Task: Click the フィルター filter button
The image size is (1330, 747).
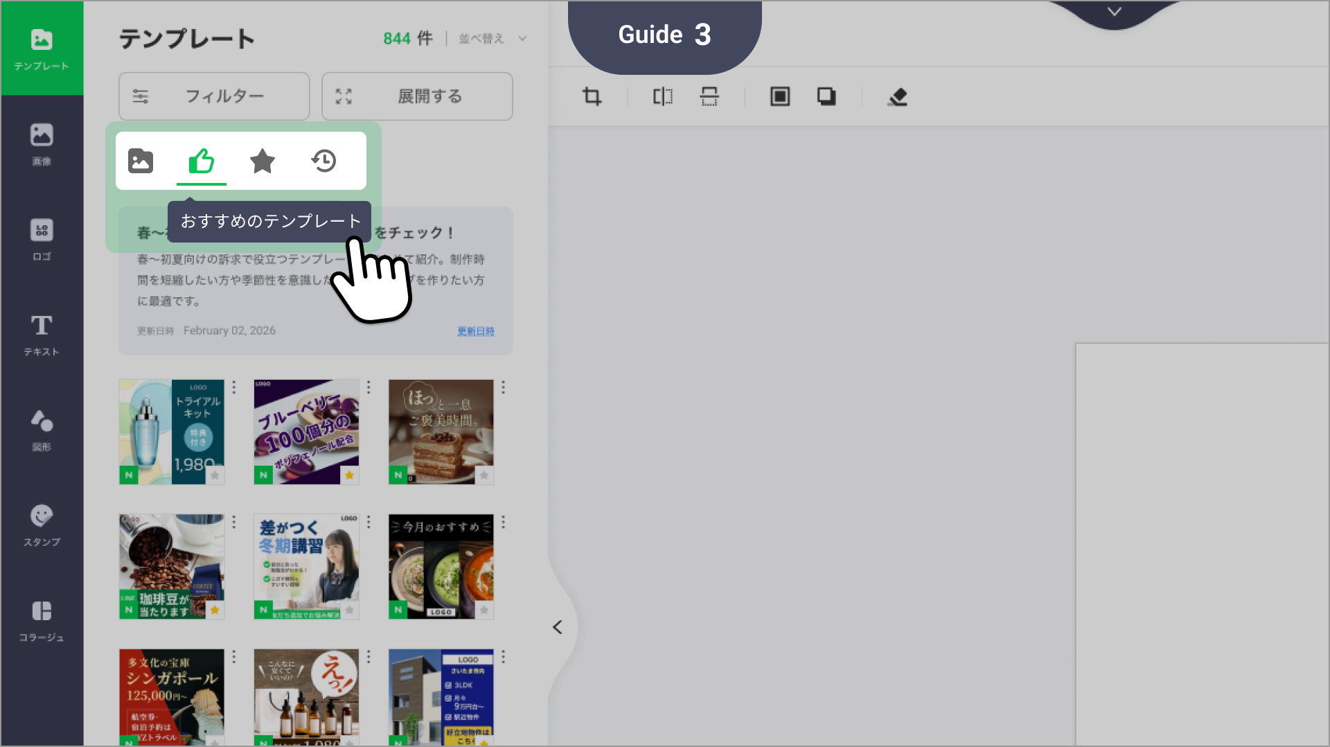Action: [x=214, y=96]
